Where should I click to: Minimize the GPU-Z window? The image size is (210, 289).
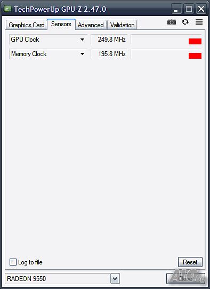pyautogui.click(x=176, y=9)
